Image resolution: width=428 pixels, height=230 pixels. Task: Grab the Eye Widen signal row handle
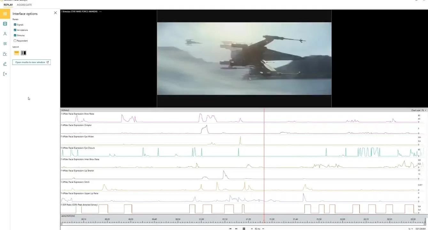(61, 136)
